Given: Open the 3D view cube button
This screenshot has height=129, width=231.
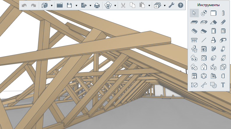Looking at the screenshot, I should tap(45, 6).
